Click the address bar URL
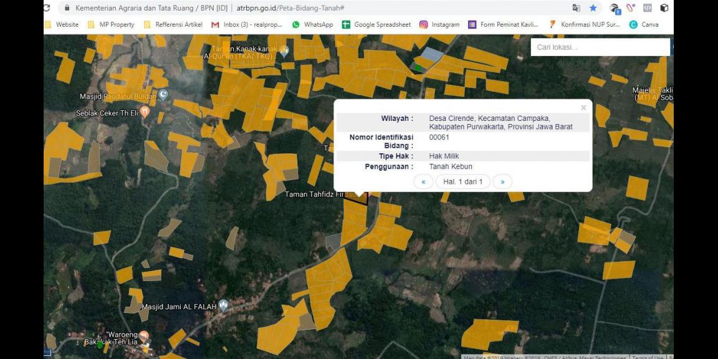Image resolution: width=718 pixels, height=359 pixels. [x=290, y=8]
